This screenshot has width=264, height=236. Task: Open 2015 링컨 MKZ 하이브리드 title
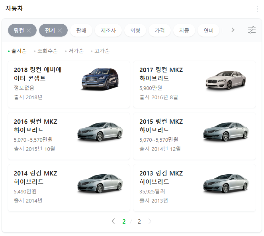(x=161, y=126)
